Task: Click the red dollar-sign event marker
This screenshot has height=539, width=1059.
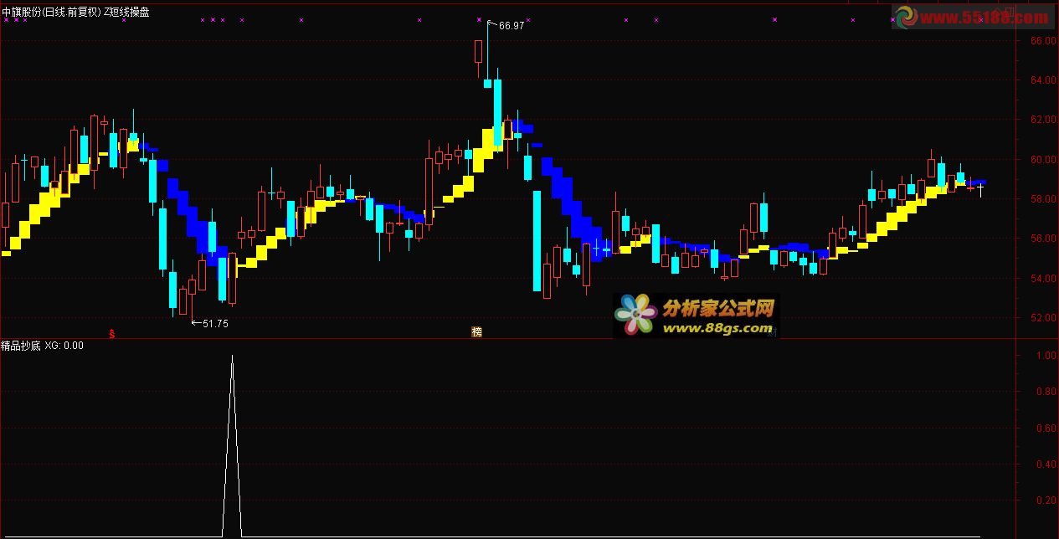Action: pos(112,332)
